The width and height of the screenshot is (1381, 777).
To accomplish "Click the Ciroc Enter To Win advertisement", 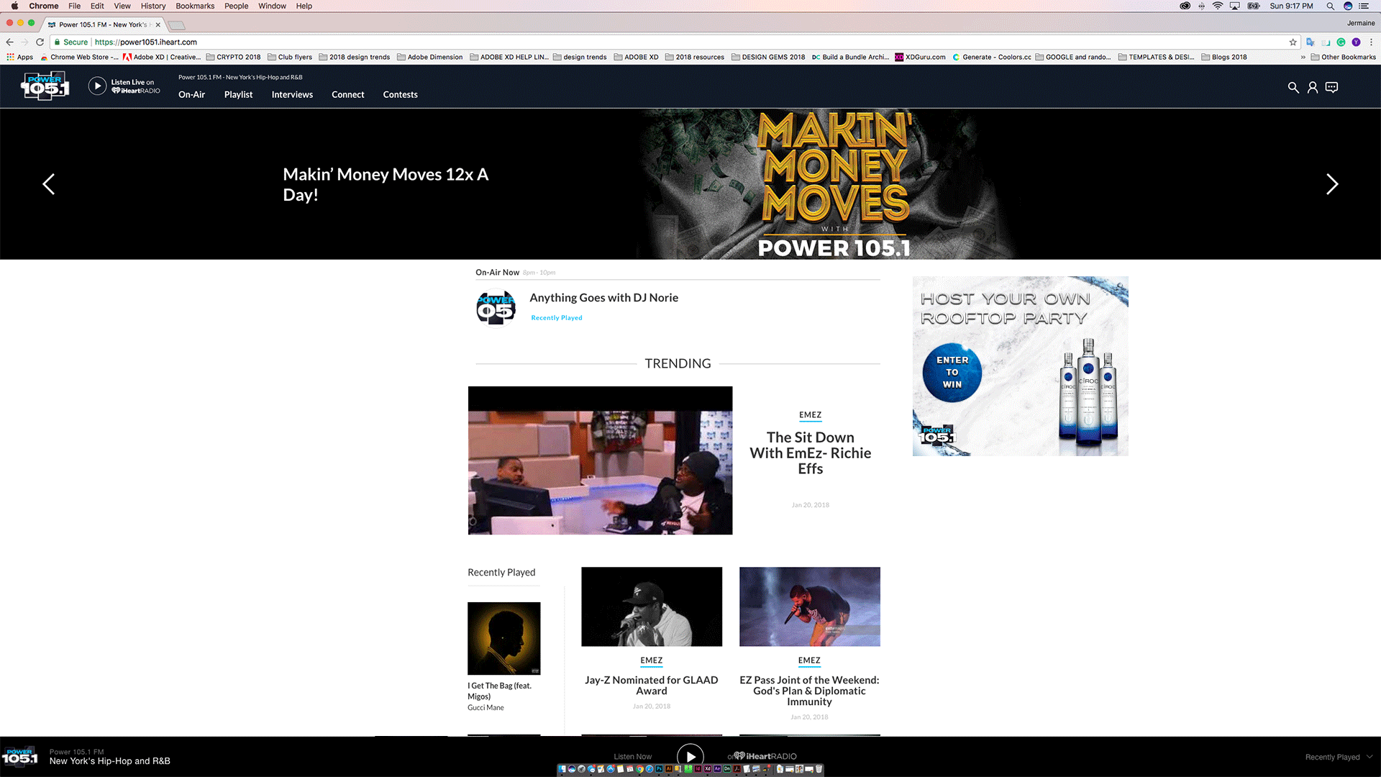I will 1020,366.
